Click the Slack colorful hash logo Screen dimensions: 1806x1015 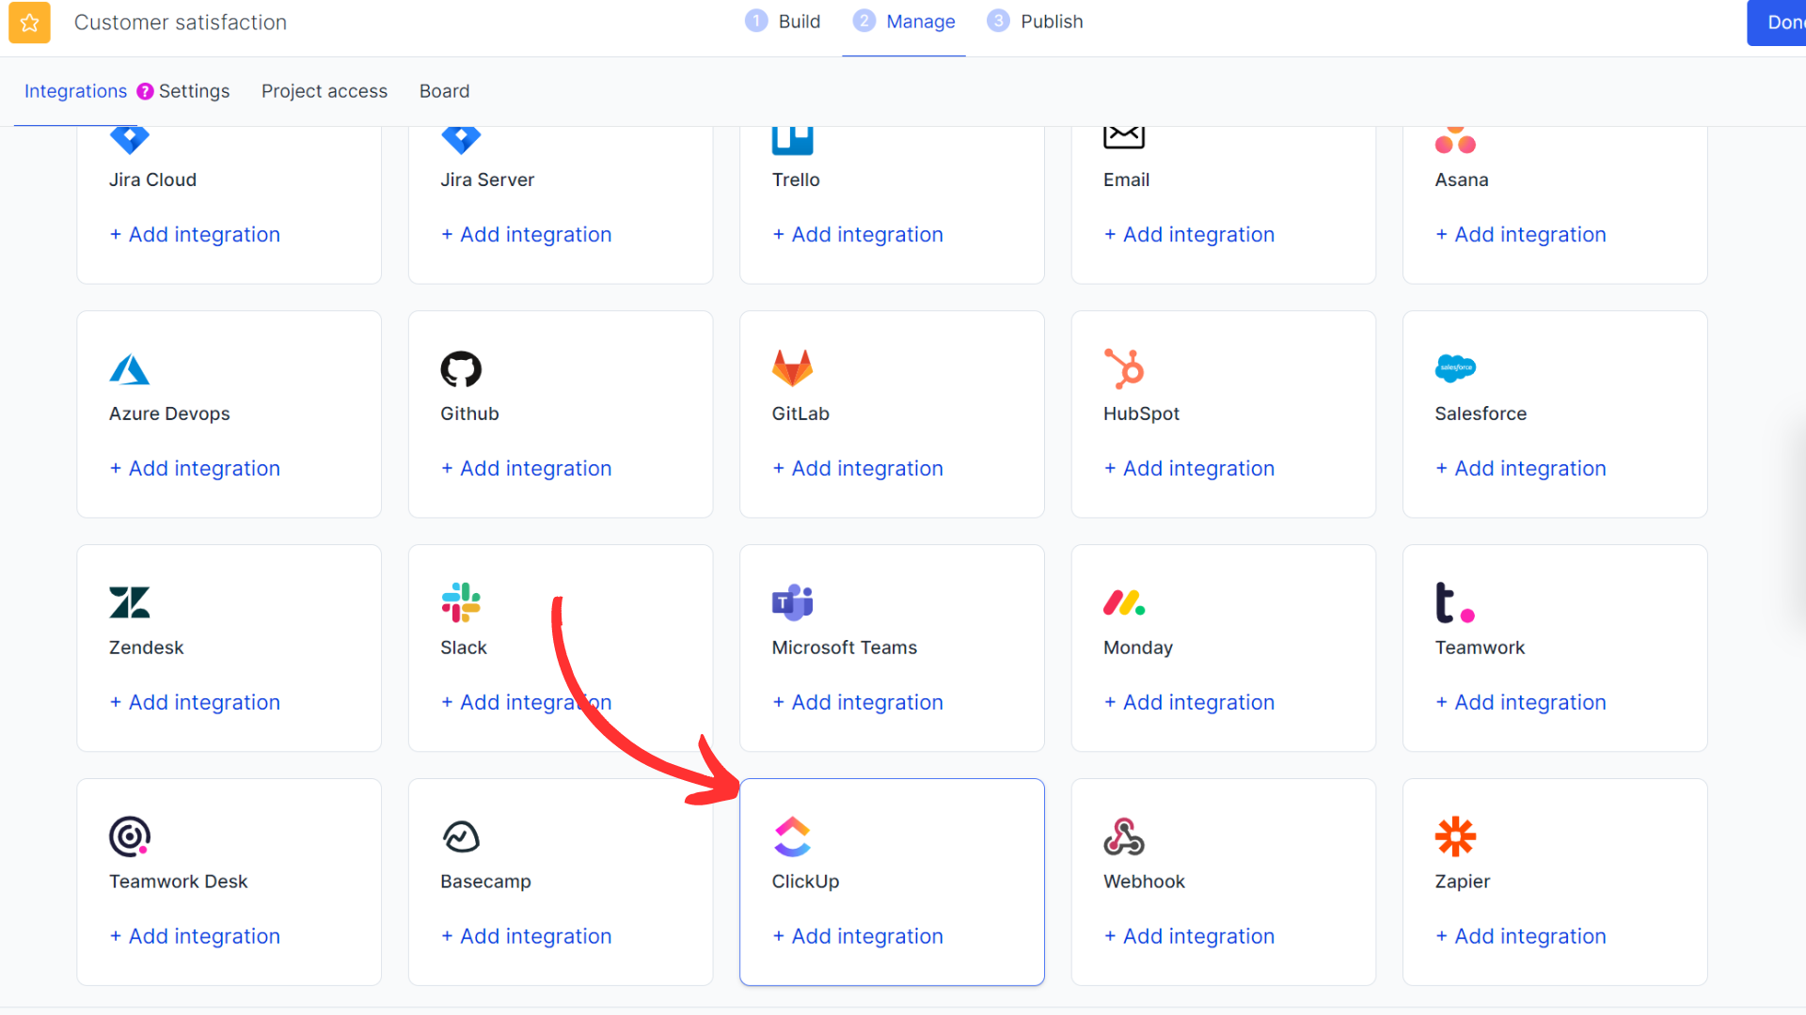tap(461, 602)
